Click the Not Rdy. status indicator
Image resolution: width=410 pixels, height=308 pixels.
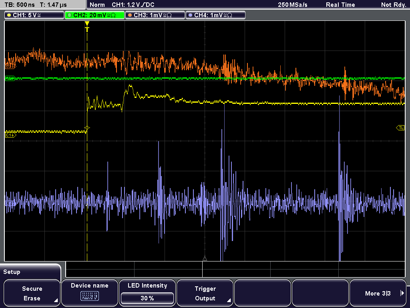click(x=394, y=5)
